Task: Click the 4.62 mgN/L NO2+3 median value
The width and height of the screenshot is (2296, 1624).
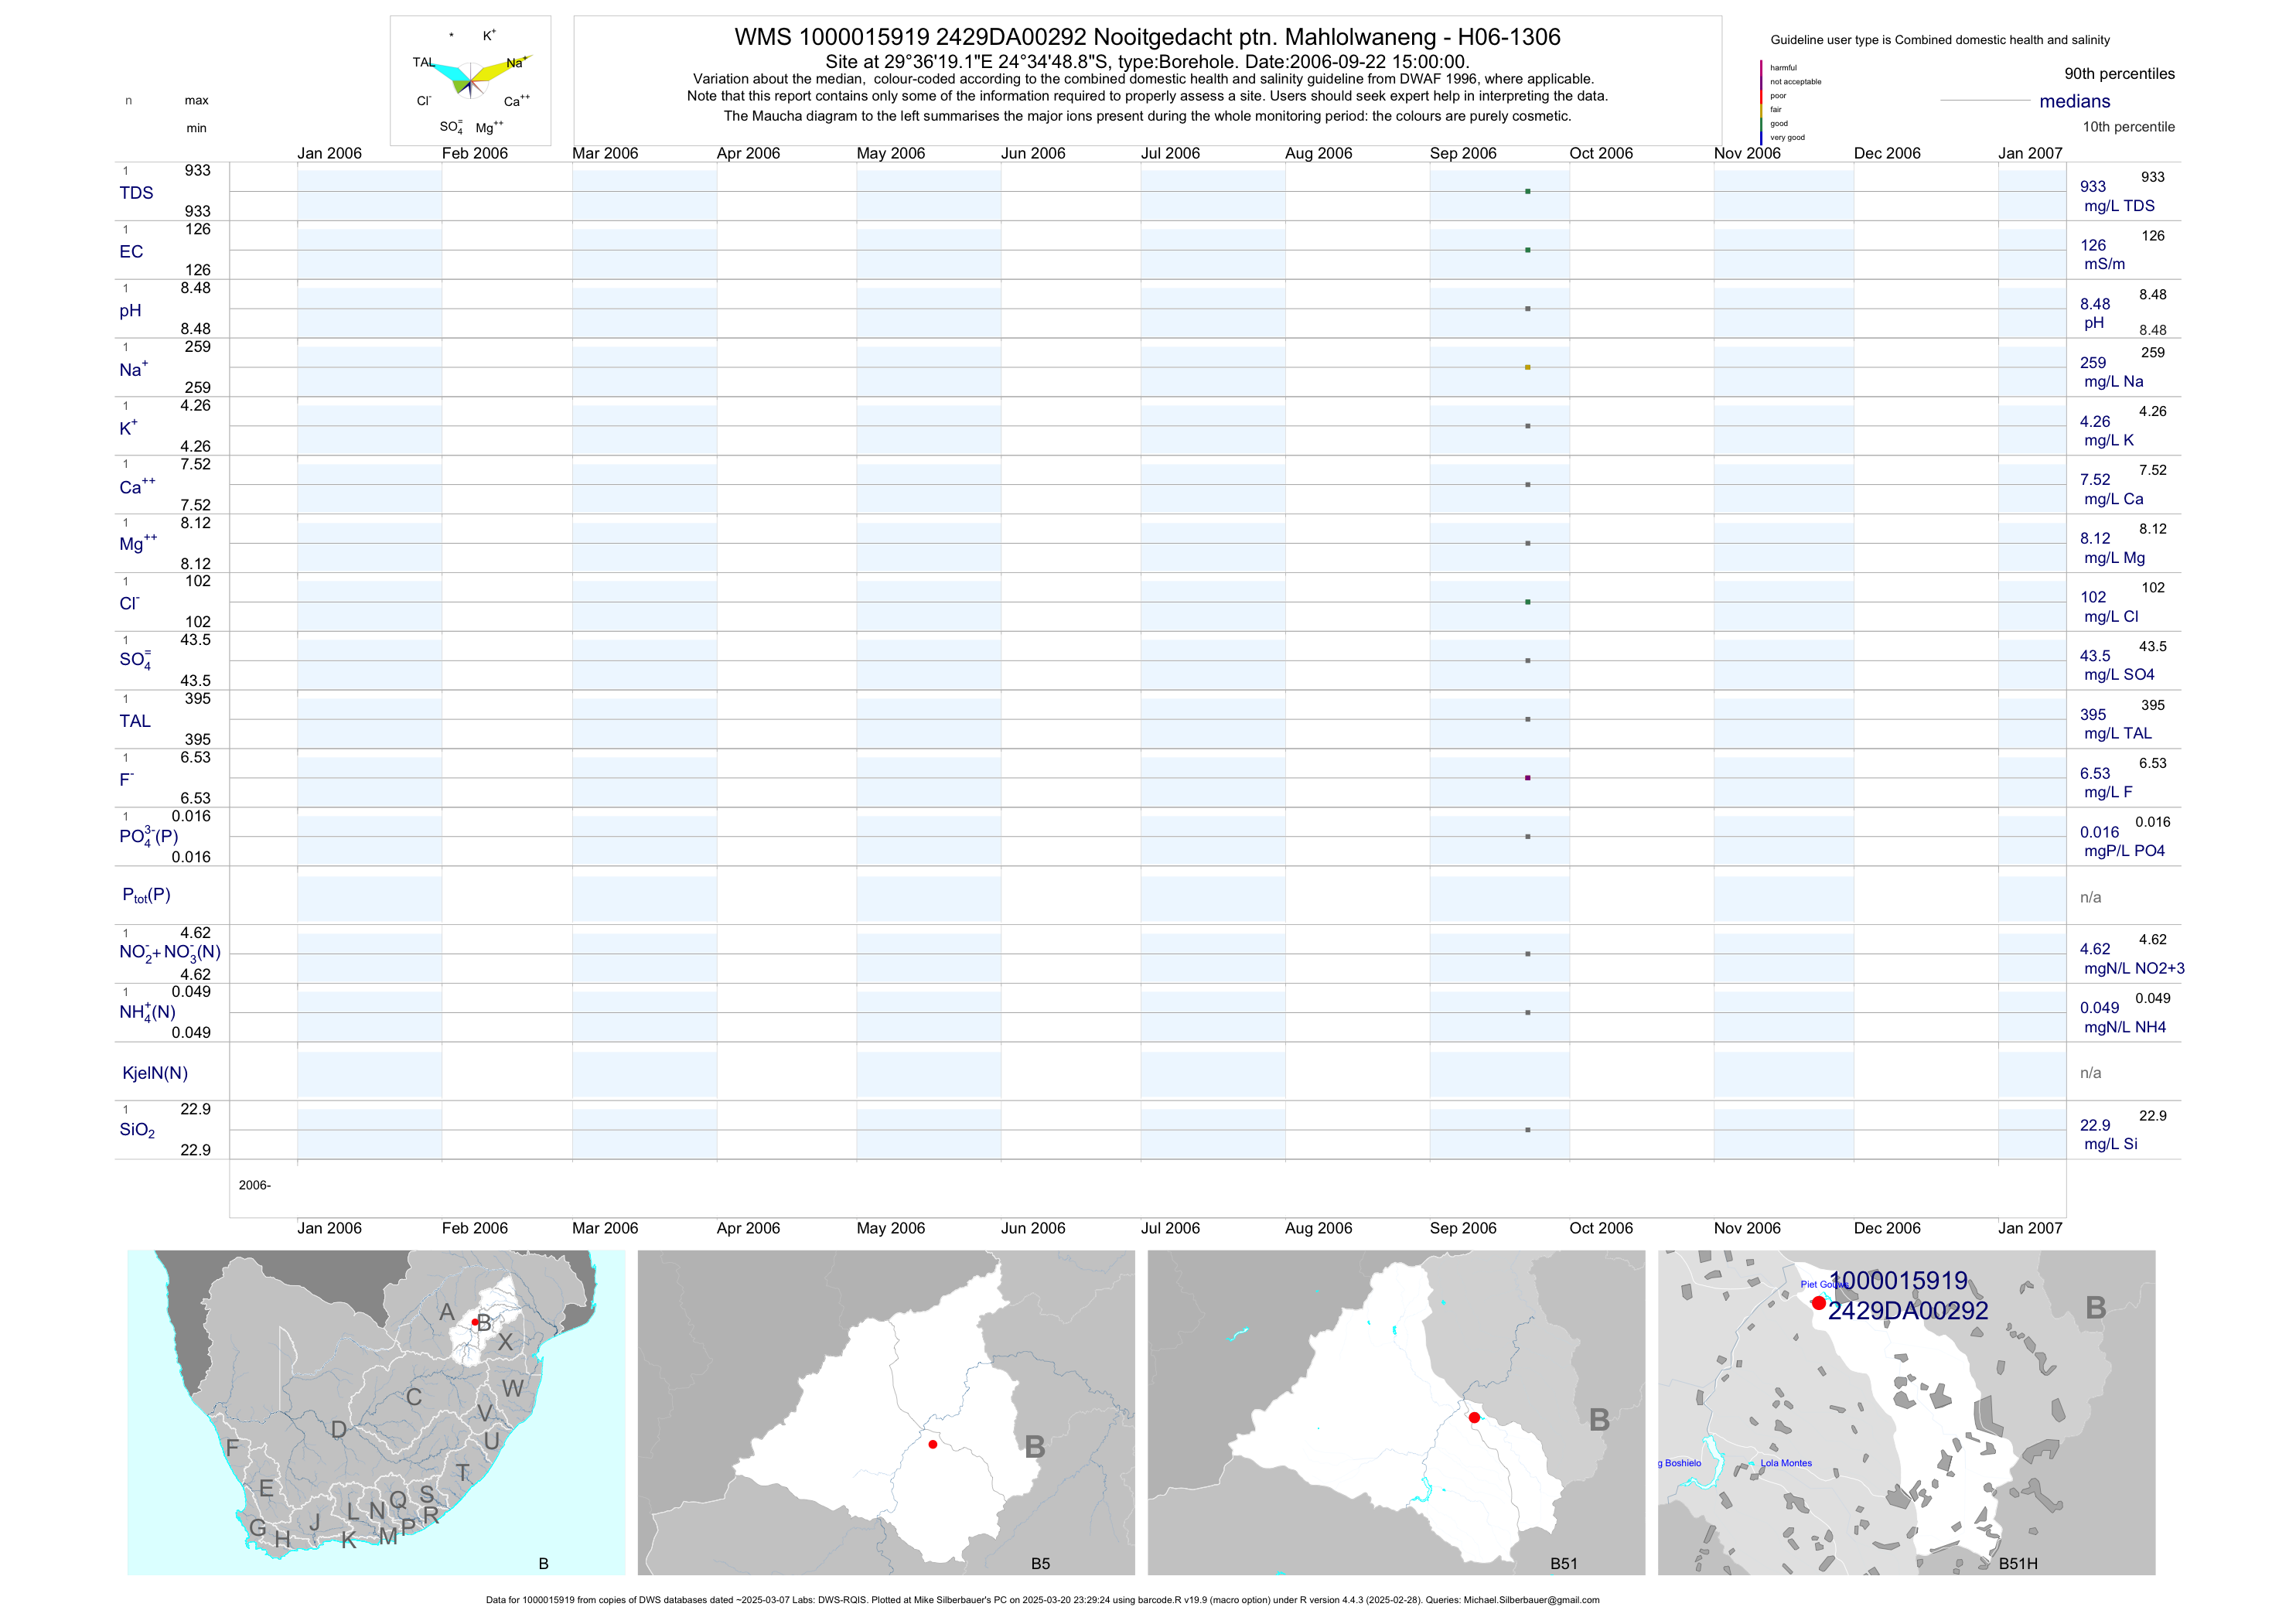Action: pos(2095,949)
